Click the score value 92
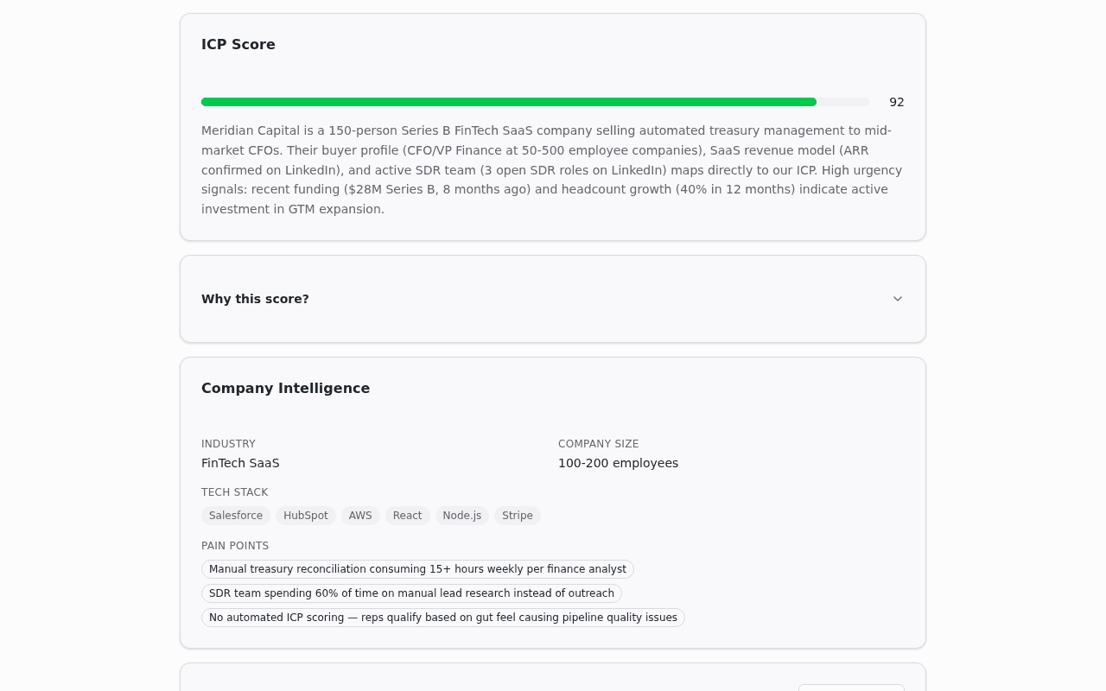 (x=896, y=101)
